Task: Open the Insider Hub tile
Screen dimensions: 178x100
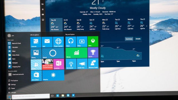Action: (82, 64)
